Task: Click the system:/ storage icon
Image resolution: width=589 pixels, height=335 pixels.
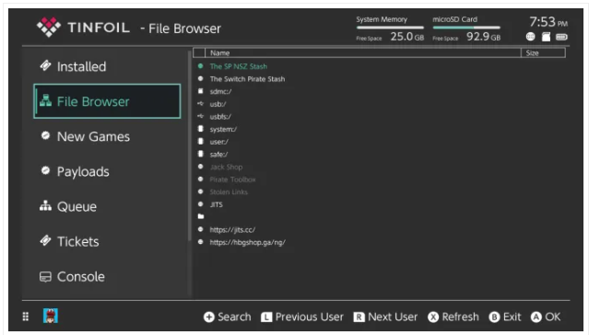Action: 201,129
